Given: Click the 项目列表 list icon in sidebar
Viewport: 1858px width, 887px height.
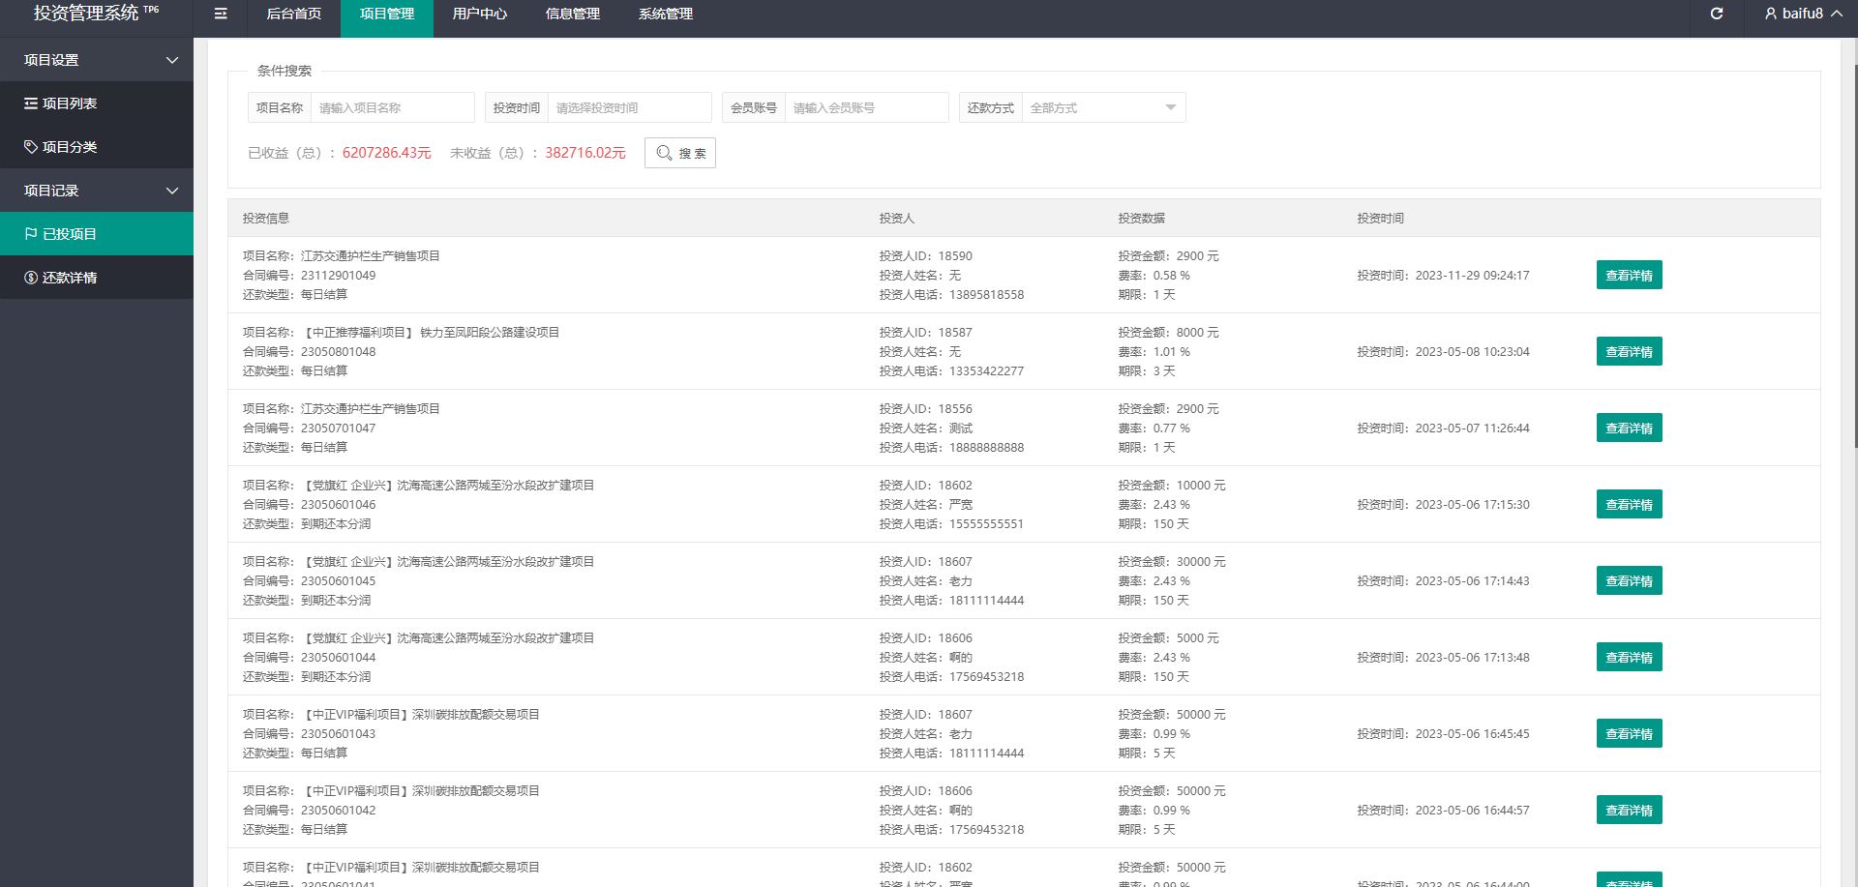Looking at the screenshot, I should (31, 103).
